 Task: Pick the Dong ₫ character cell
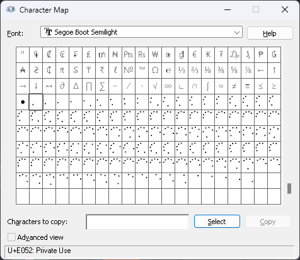(x=182, y=55)
